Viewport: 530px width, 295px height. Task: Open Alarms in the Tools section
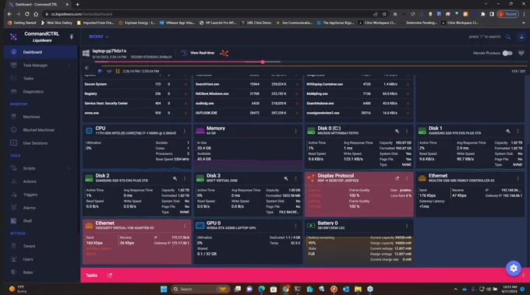click(x=30, y=208)
